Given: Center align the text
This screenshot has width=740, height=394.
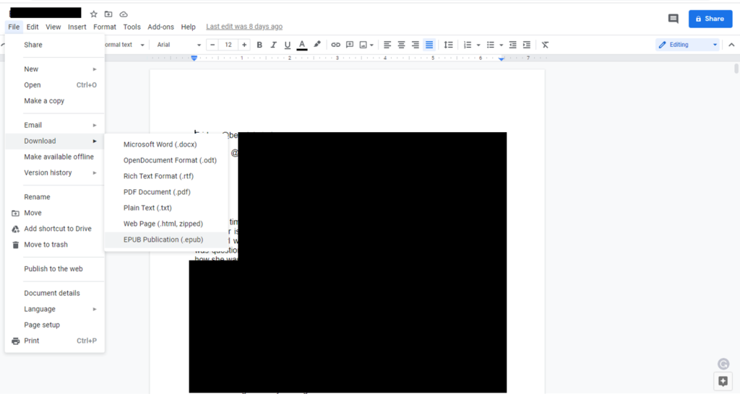Looking at the screenshot, I should point(401,45).
